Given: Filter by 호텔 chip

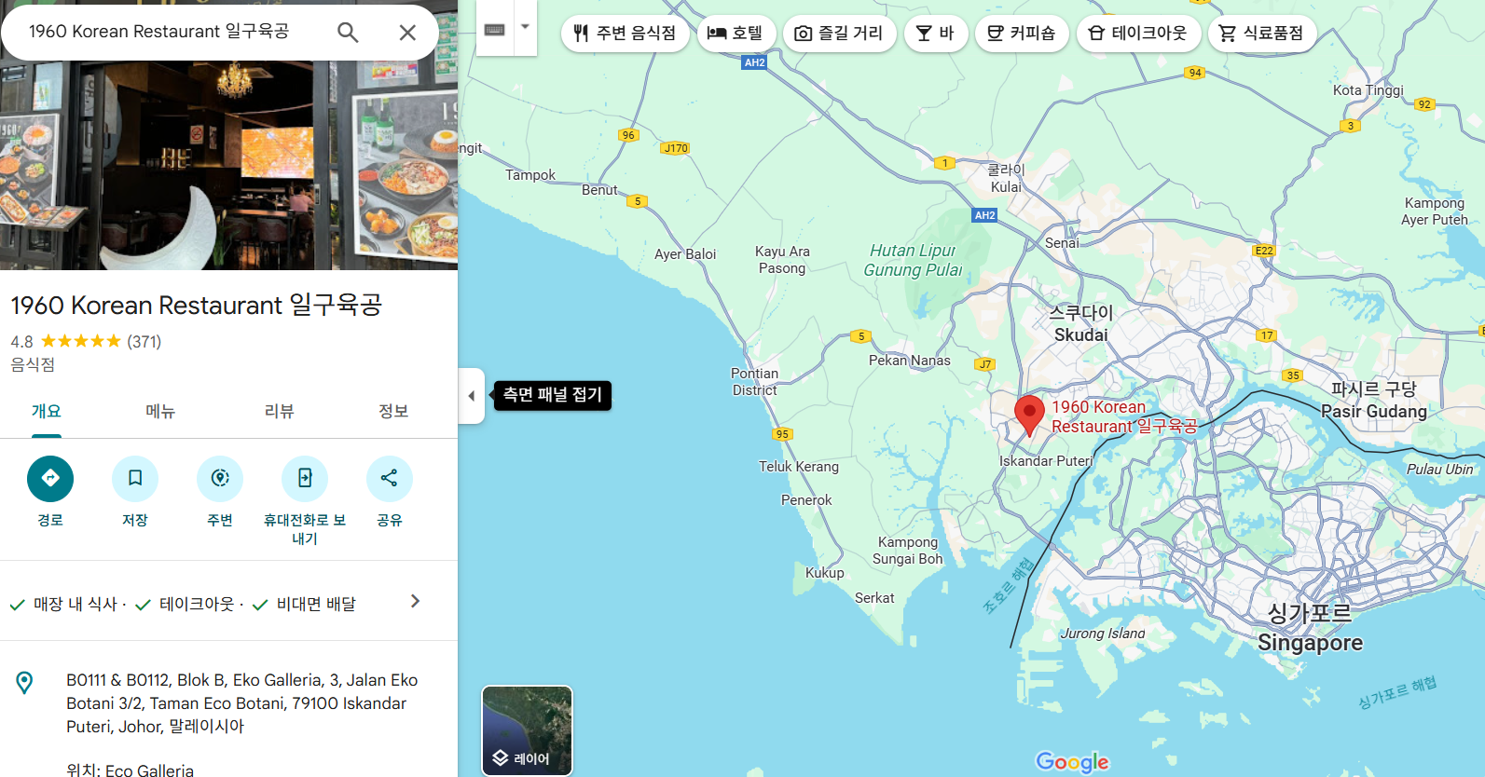Looking at the screenshot, I should pyautogui.click(x=736, y=34).
